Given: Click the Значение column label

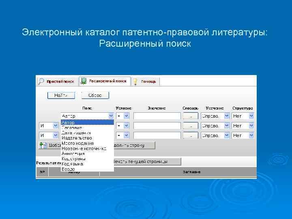Looking at the screenshot, I should [157, 108].
